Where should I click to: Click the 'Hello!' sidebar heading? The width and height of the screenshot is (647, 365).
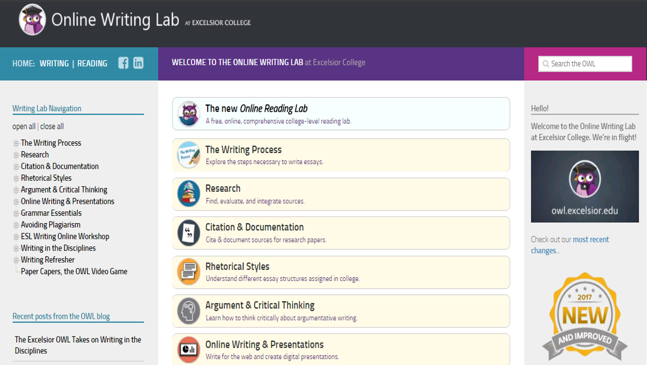click(540, 108)
